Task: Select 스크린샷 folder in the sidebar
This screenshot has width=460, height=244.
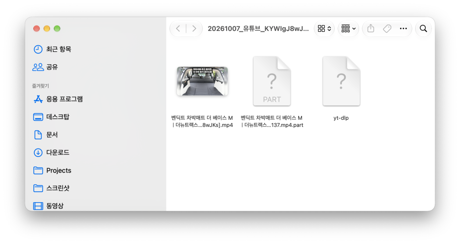Action: tap(51, 188)
